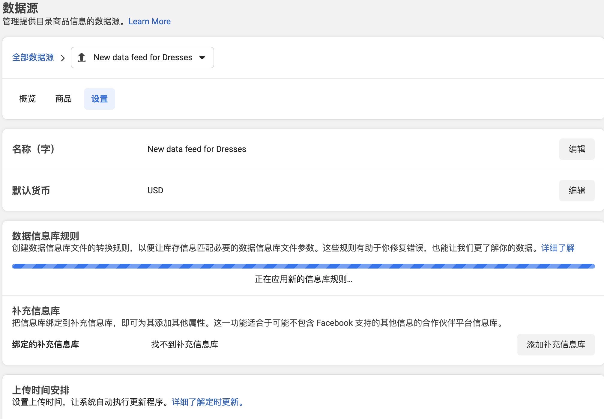Open the Learn More link

click(149, 21)
